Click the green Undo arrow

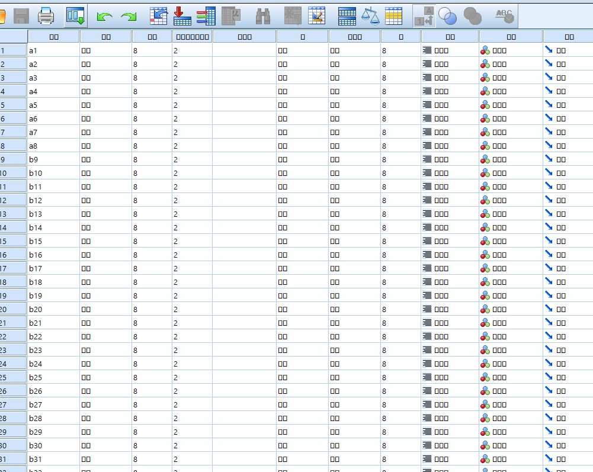click(x=104, y=17)
